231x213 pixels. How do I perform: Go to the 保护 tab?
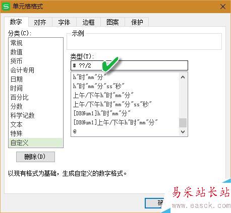click(137, 22)
